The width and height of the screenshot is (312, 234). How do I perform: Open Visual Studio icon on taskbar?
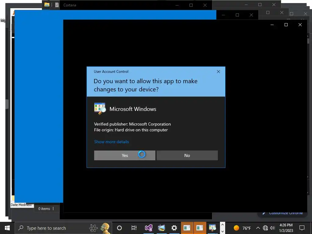pos(148,228)
